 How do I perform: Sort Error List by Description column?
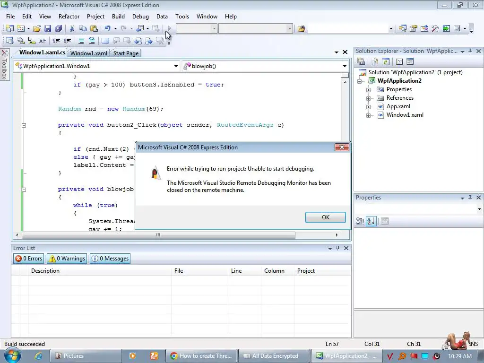pyautogui.click(x=100, y=271)
